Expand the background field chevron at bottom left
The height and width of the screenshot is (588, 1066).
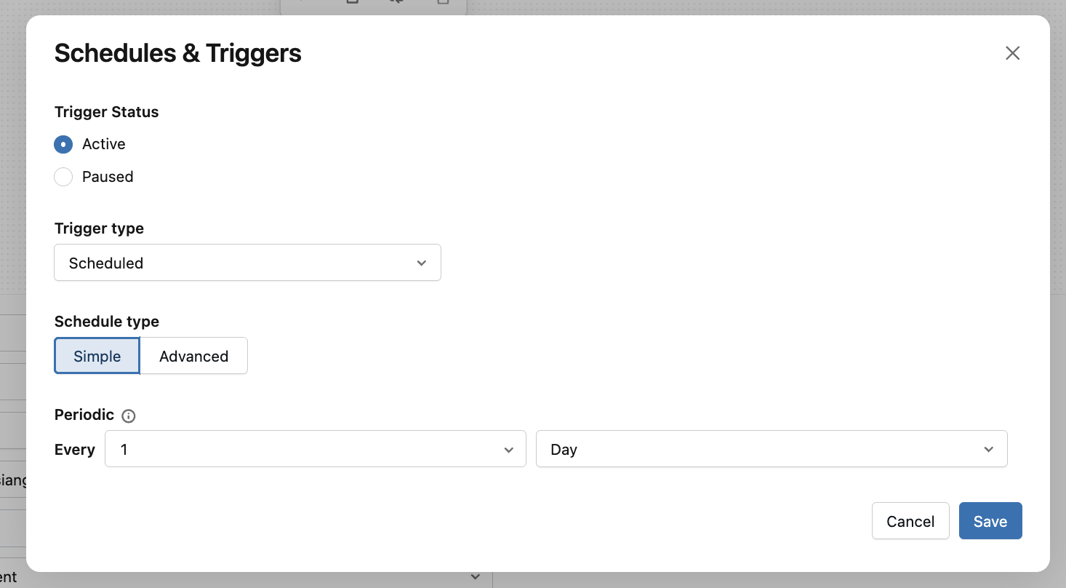pyautogui.click(x=475, y=576)
